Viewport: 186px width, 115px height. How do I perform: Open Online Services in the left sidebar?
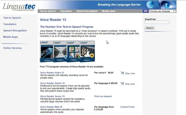click(x=12, y=48)
